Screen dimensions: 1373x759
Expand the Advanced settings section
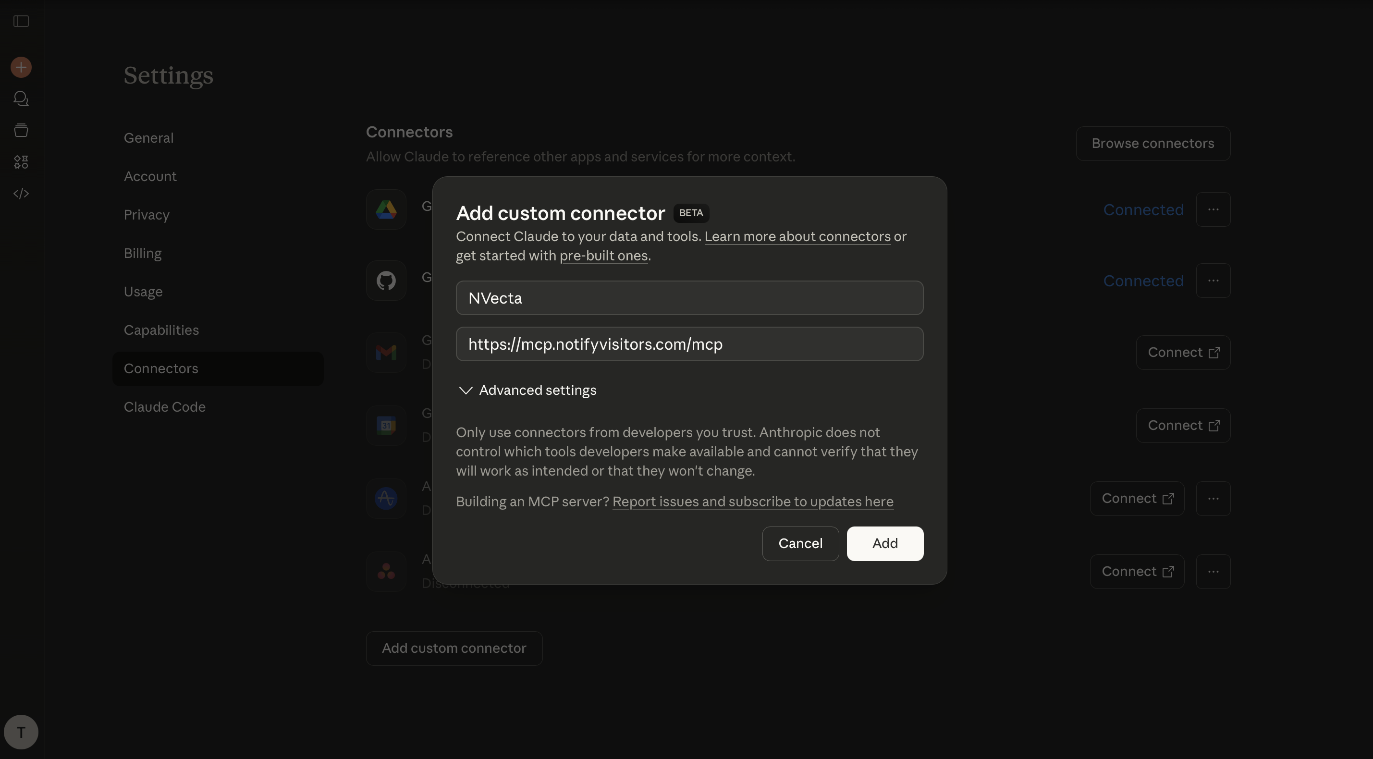[x=527, y=390]
